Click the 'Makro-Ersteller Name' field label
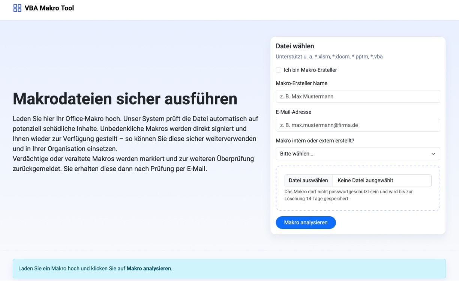Image resolution: width=459 pixels, height=281 pixels. 301,83
